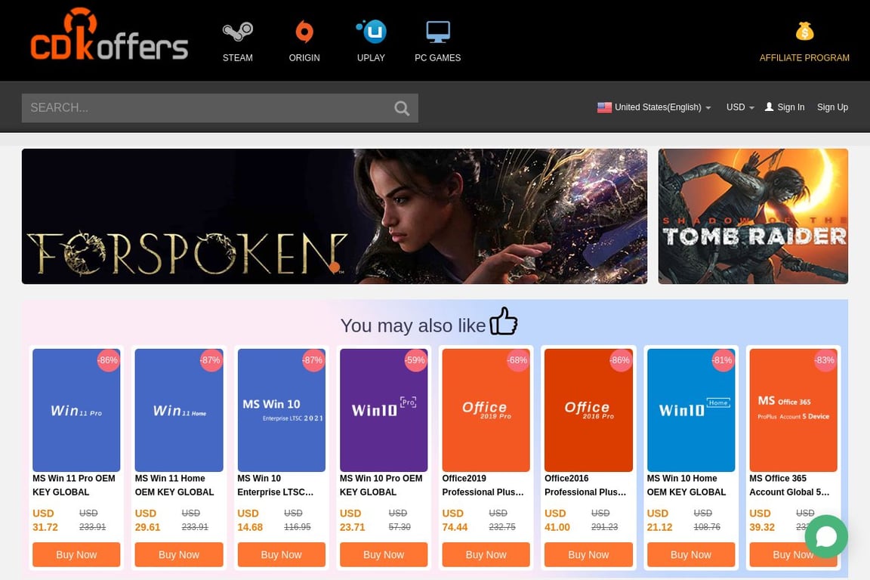This screenshot has height=580, width=870.
Task: Open the Win 11 Pro product image
Action: 76,410
